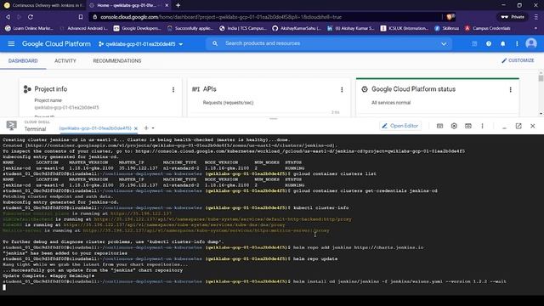The image size is (544, 306).
Task: Expand the dropdown next to add-terminal plus
Action: coord(153,128)
